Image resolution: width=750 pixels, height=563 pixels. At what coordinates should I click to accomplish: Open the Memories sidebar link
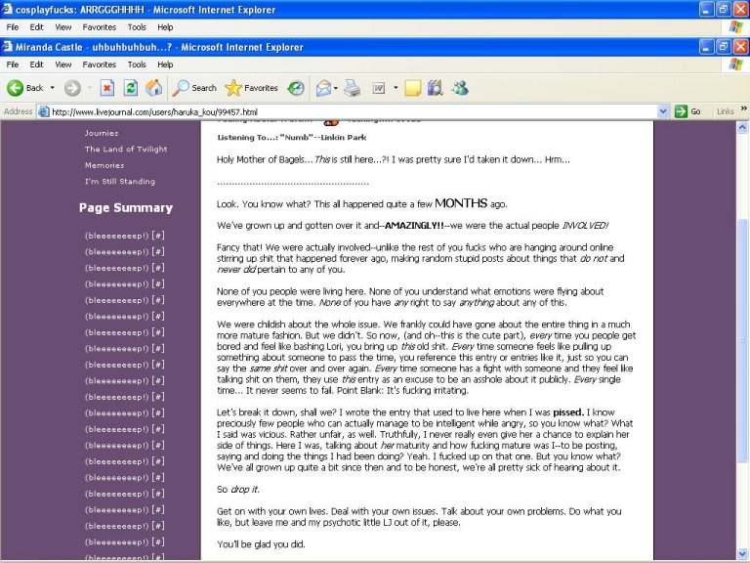click(104, 165)
